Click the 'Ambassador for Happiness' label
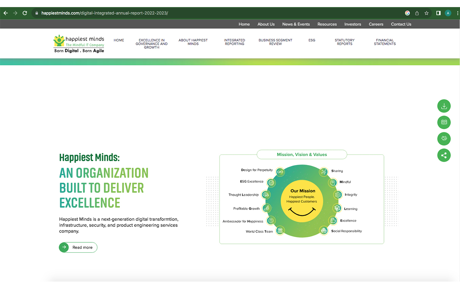 point(243,222)
